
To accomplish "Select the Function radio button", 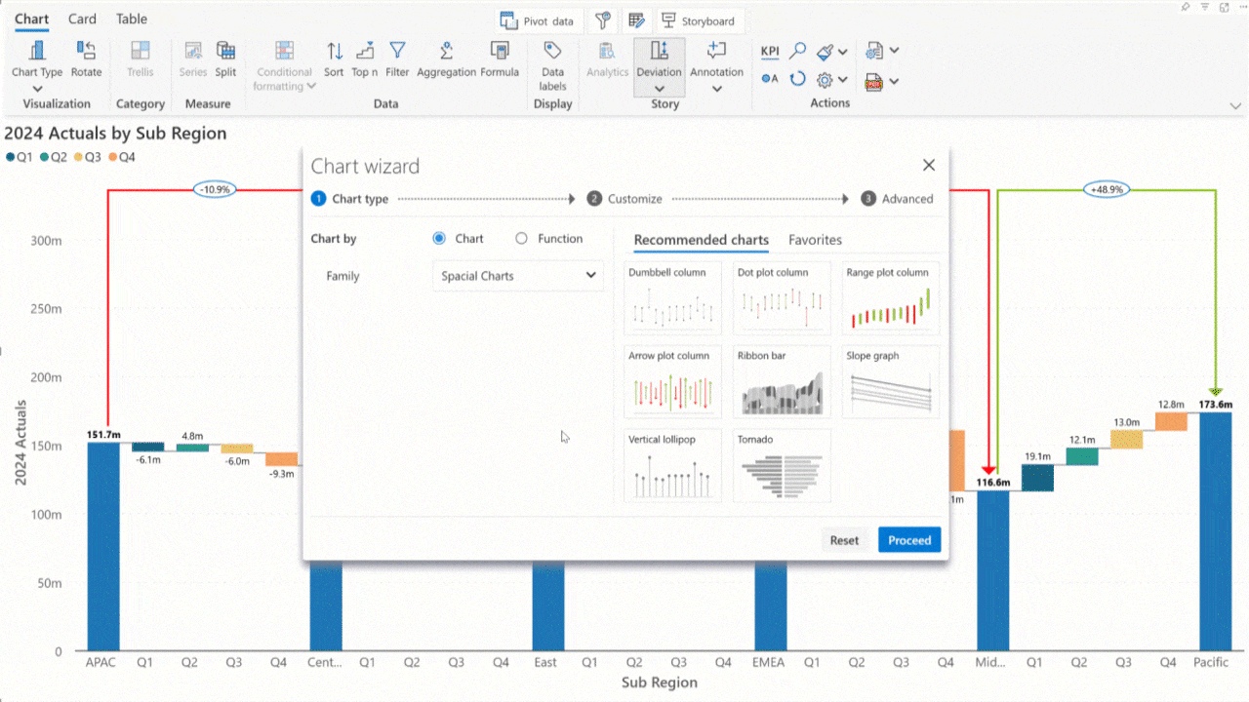I will click(521, 239).
